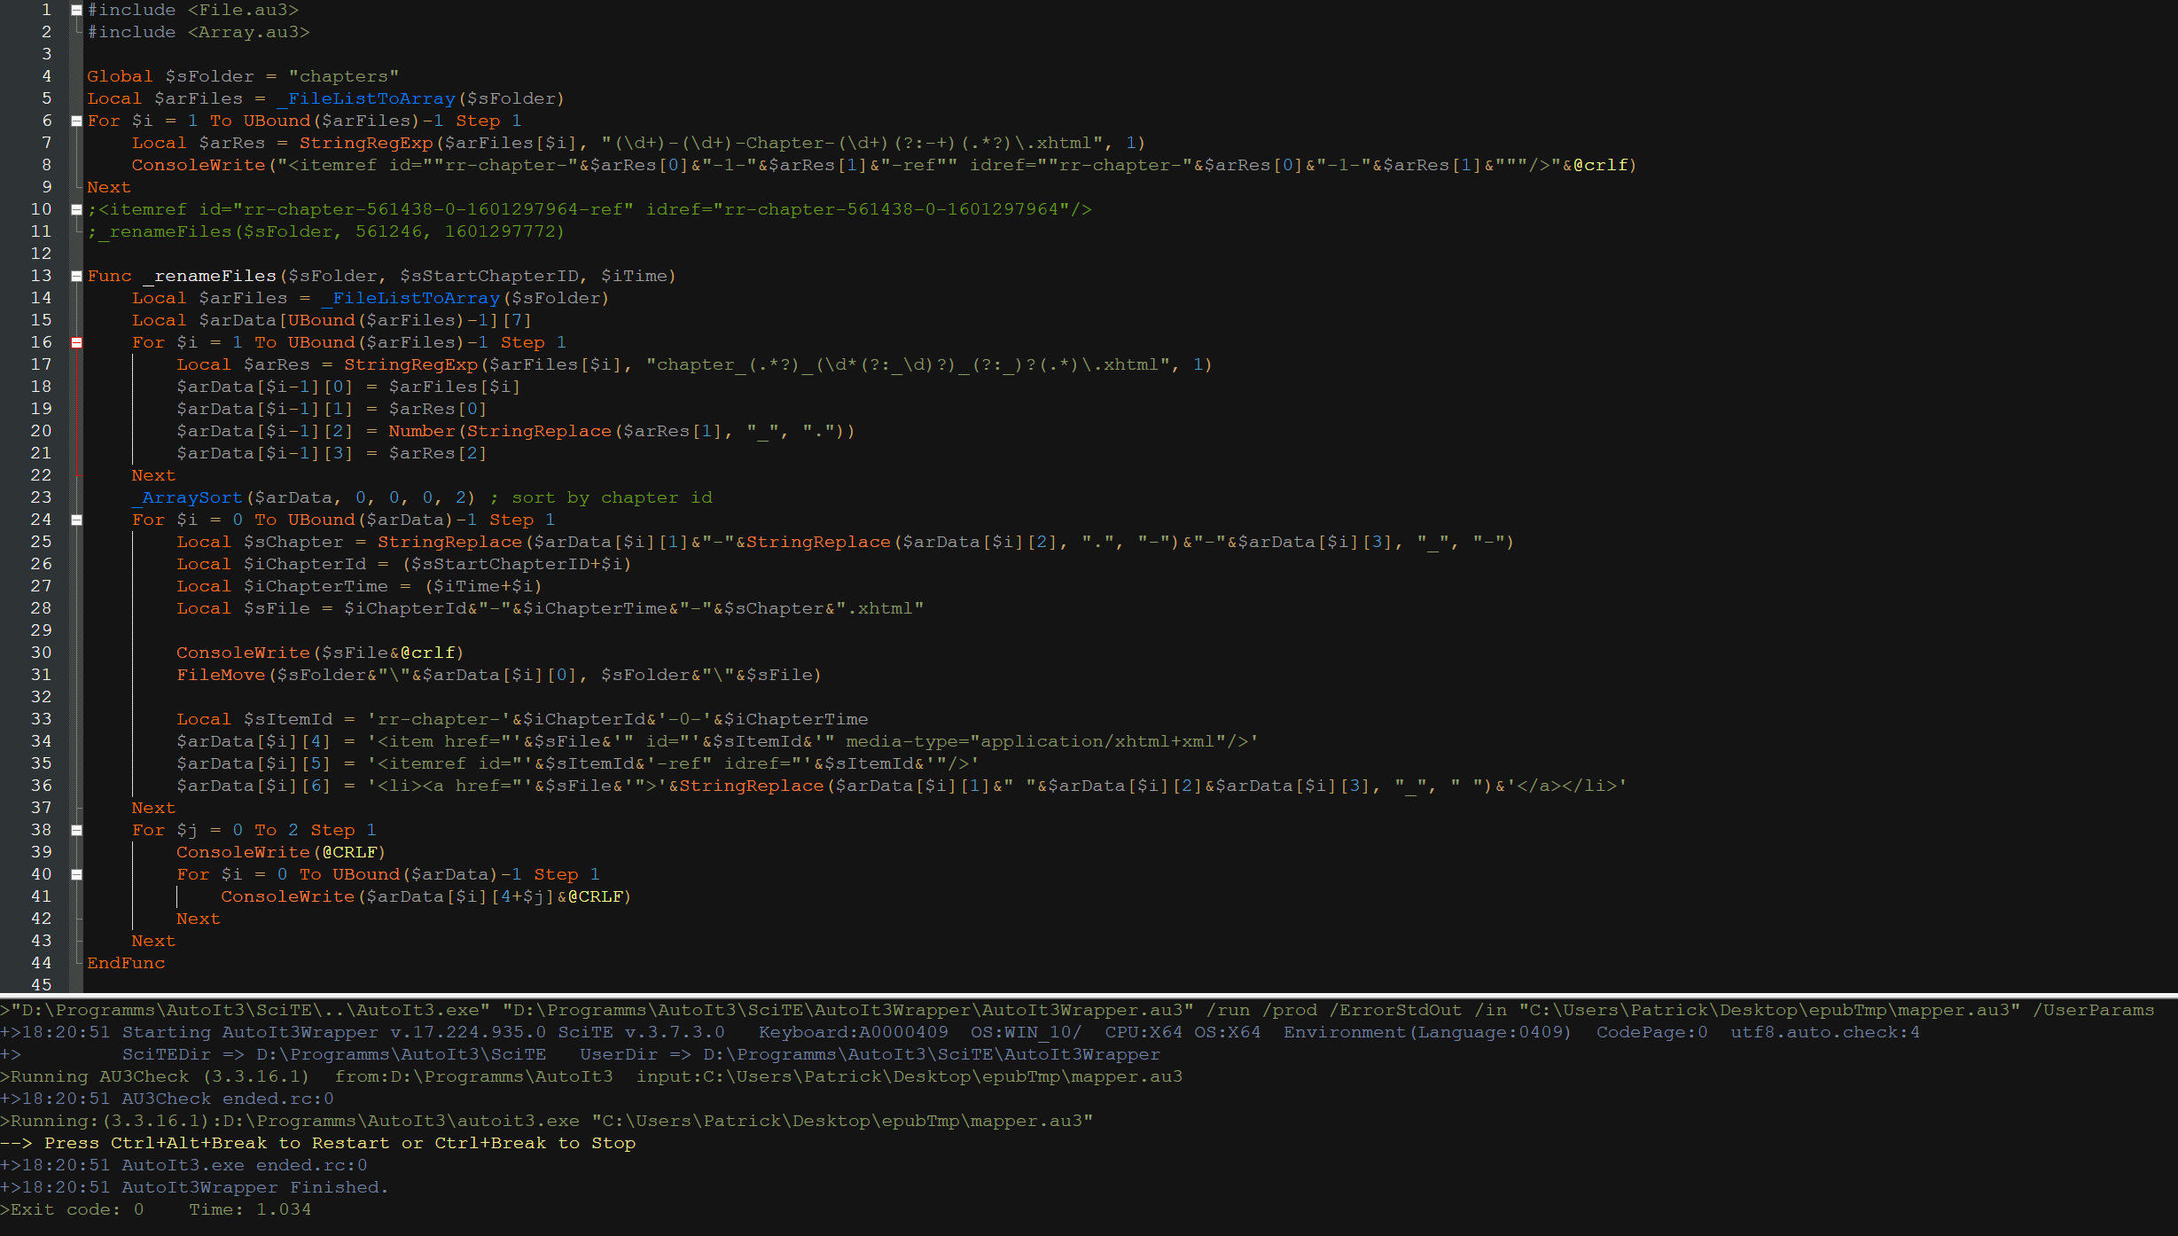
Task: Click the FileMove call on line 31
Action: [221, 675]
